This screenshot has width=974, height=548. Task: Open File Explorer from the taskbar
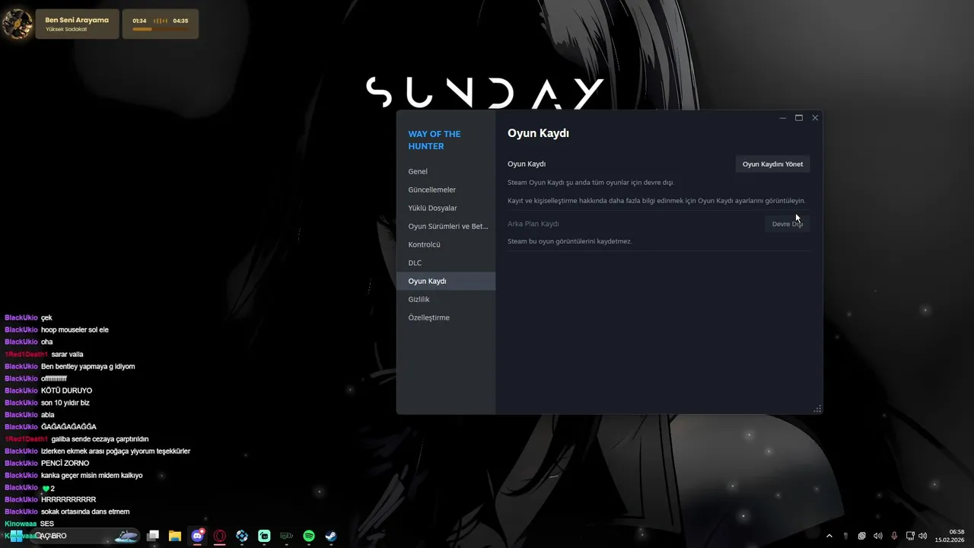pos(175,536)
